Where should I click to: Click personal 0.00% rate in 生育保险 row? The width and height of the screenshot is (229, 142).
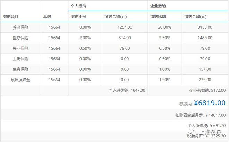coord(85,69)
